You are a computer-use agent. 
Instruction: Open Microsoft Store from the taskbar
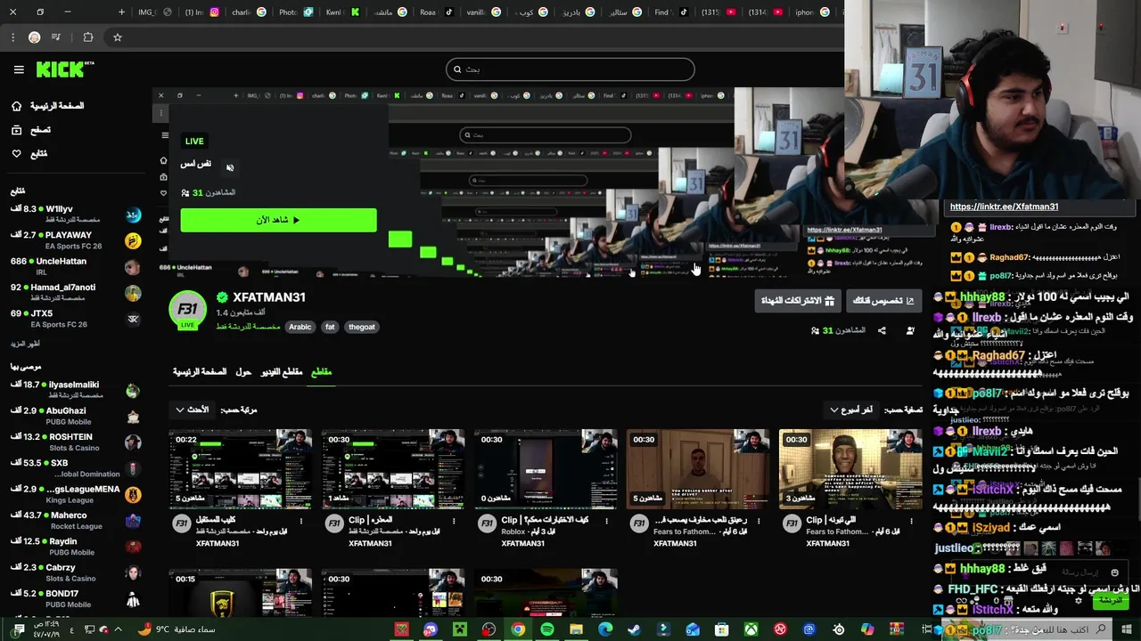click(722, 629)
